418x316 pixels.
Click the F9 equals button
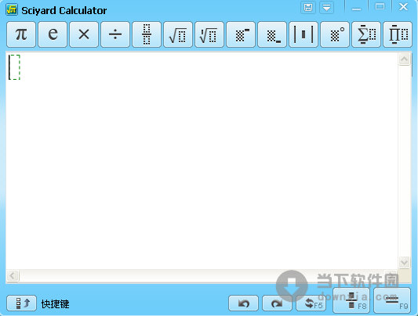click(x=392, y=300)
